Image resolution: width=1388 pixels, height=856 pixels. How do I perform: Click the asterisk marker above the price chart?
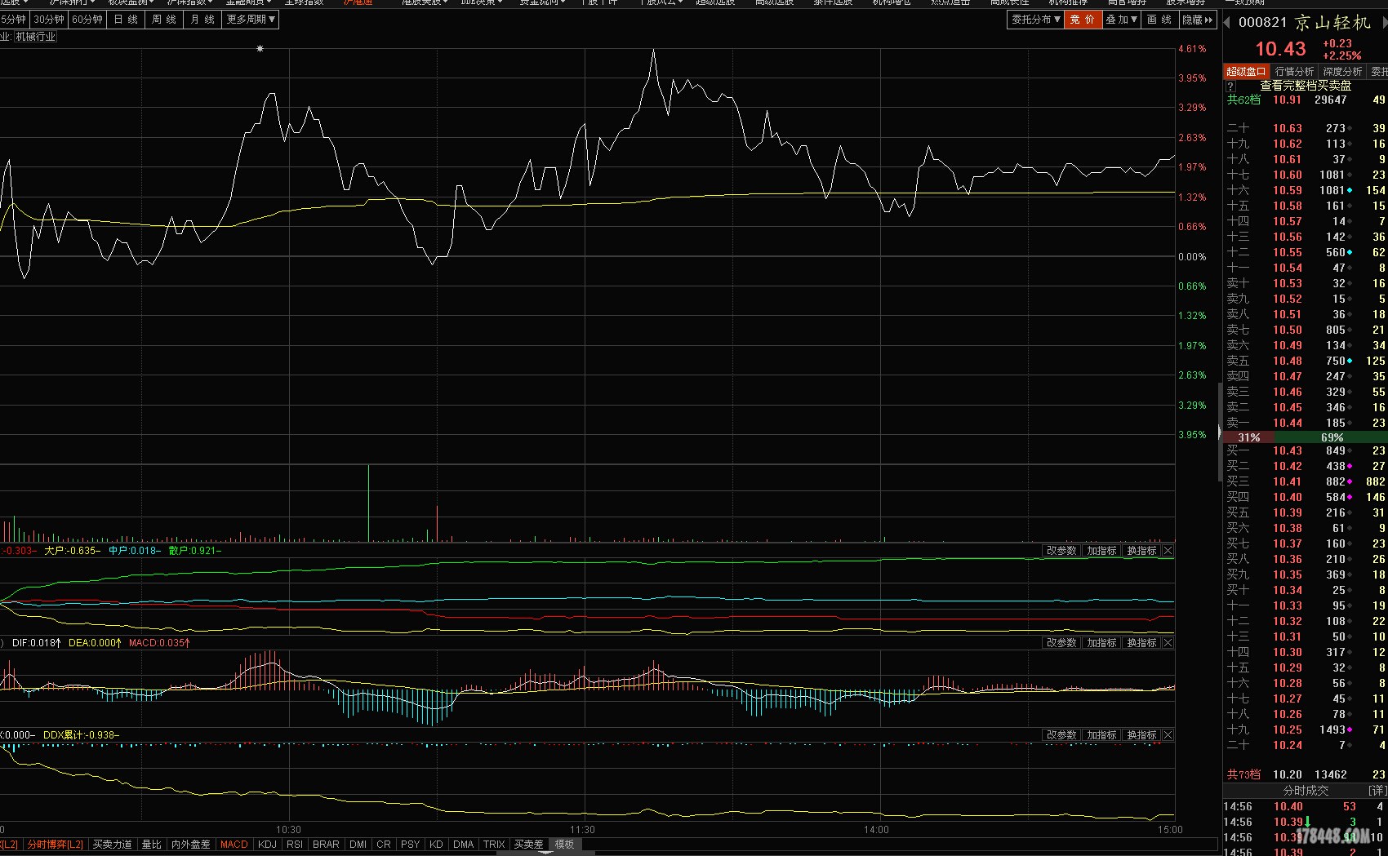[x=260, y=49]
